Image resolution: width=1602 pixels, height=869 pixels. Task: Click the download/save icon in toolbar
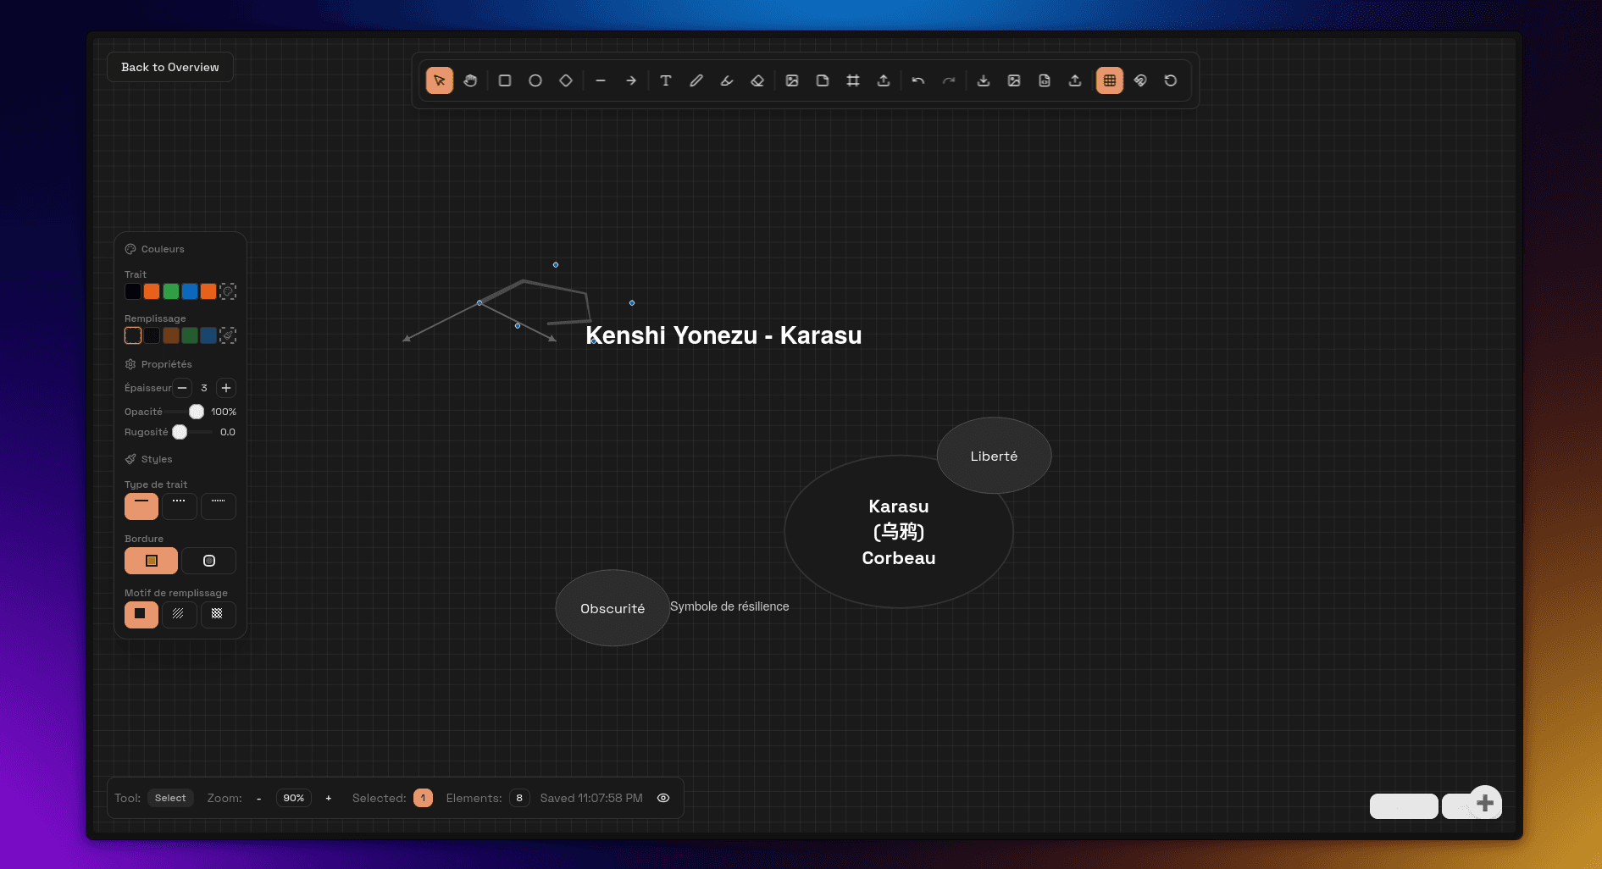(x=984, y=80)
